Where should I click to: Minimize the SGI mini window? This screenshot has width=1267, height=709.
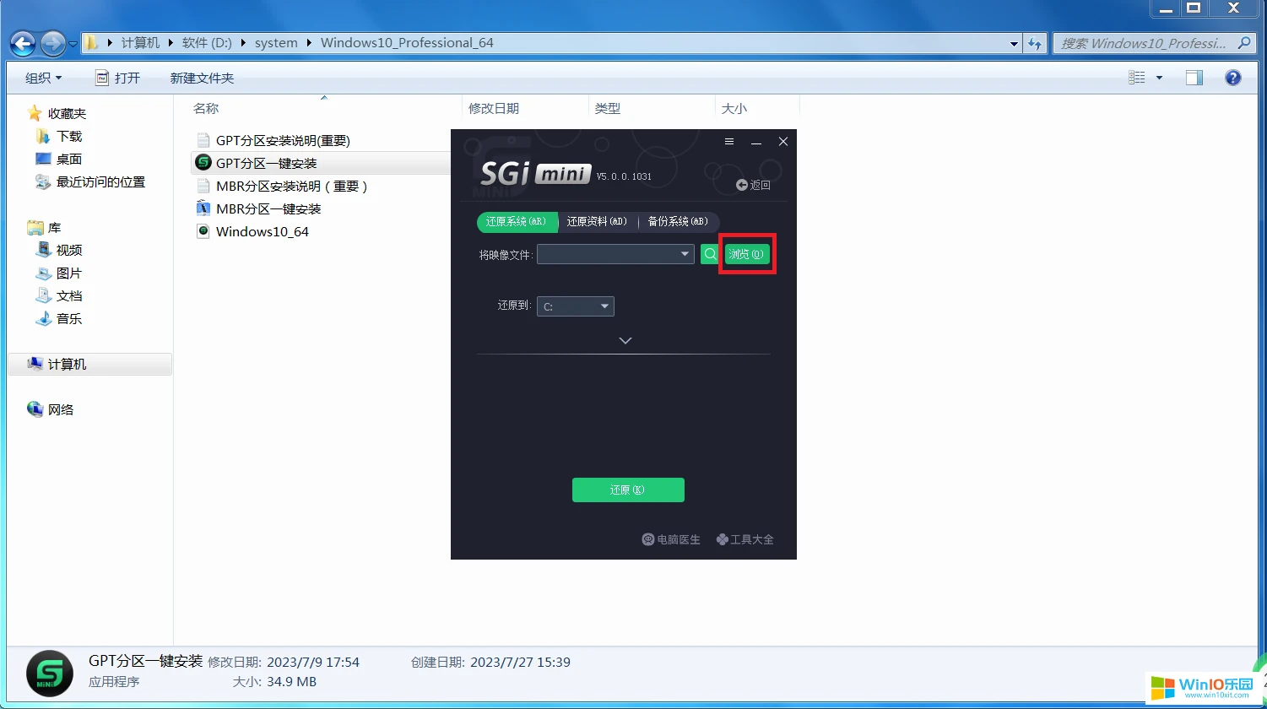[756, 143]
